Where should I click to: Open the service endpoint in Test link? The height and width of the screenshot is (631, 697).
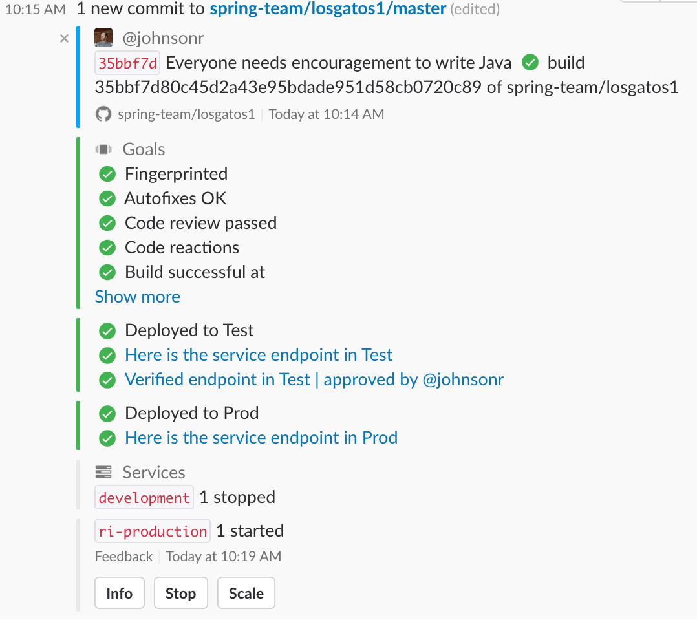(x=259, y=355)
